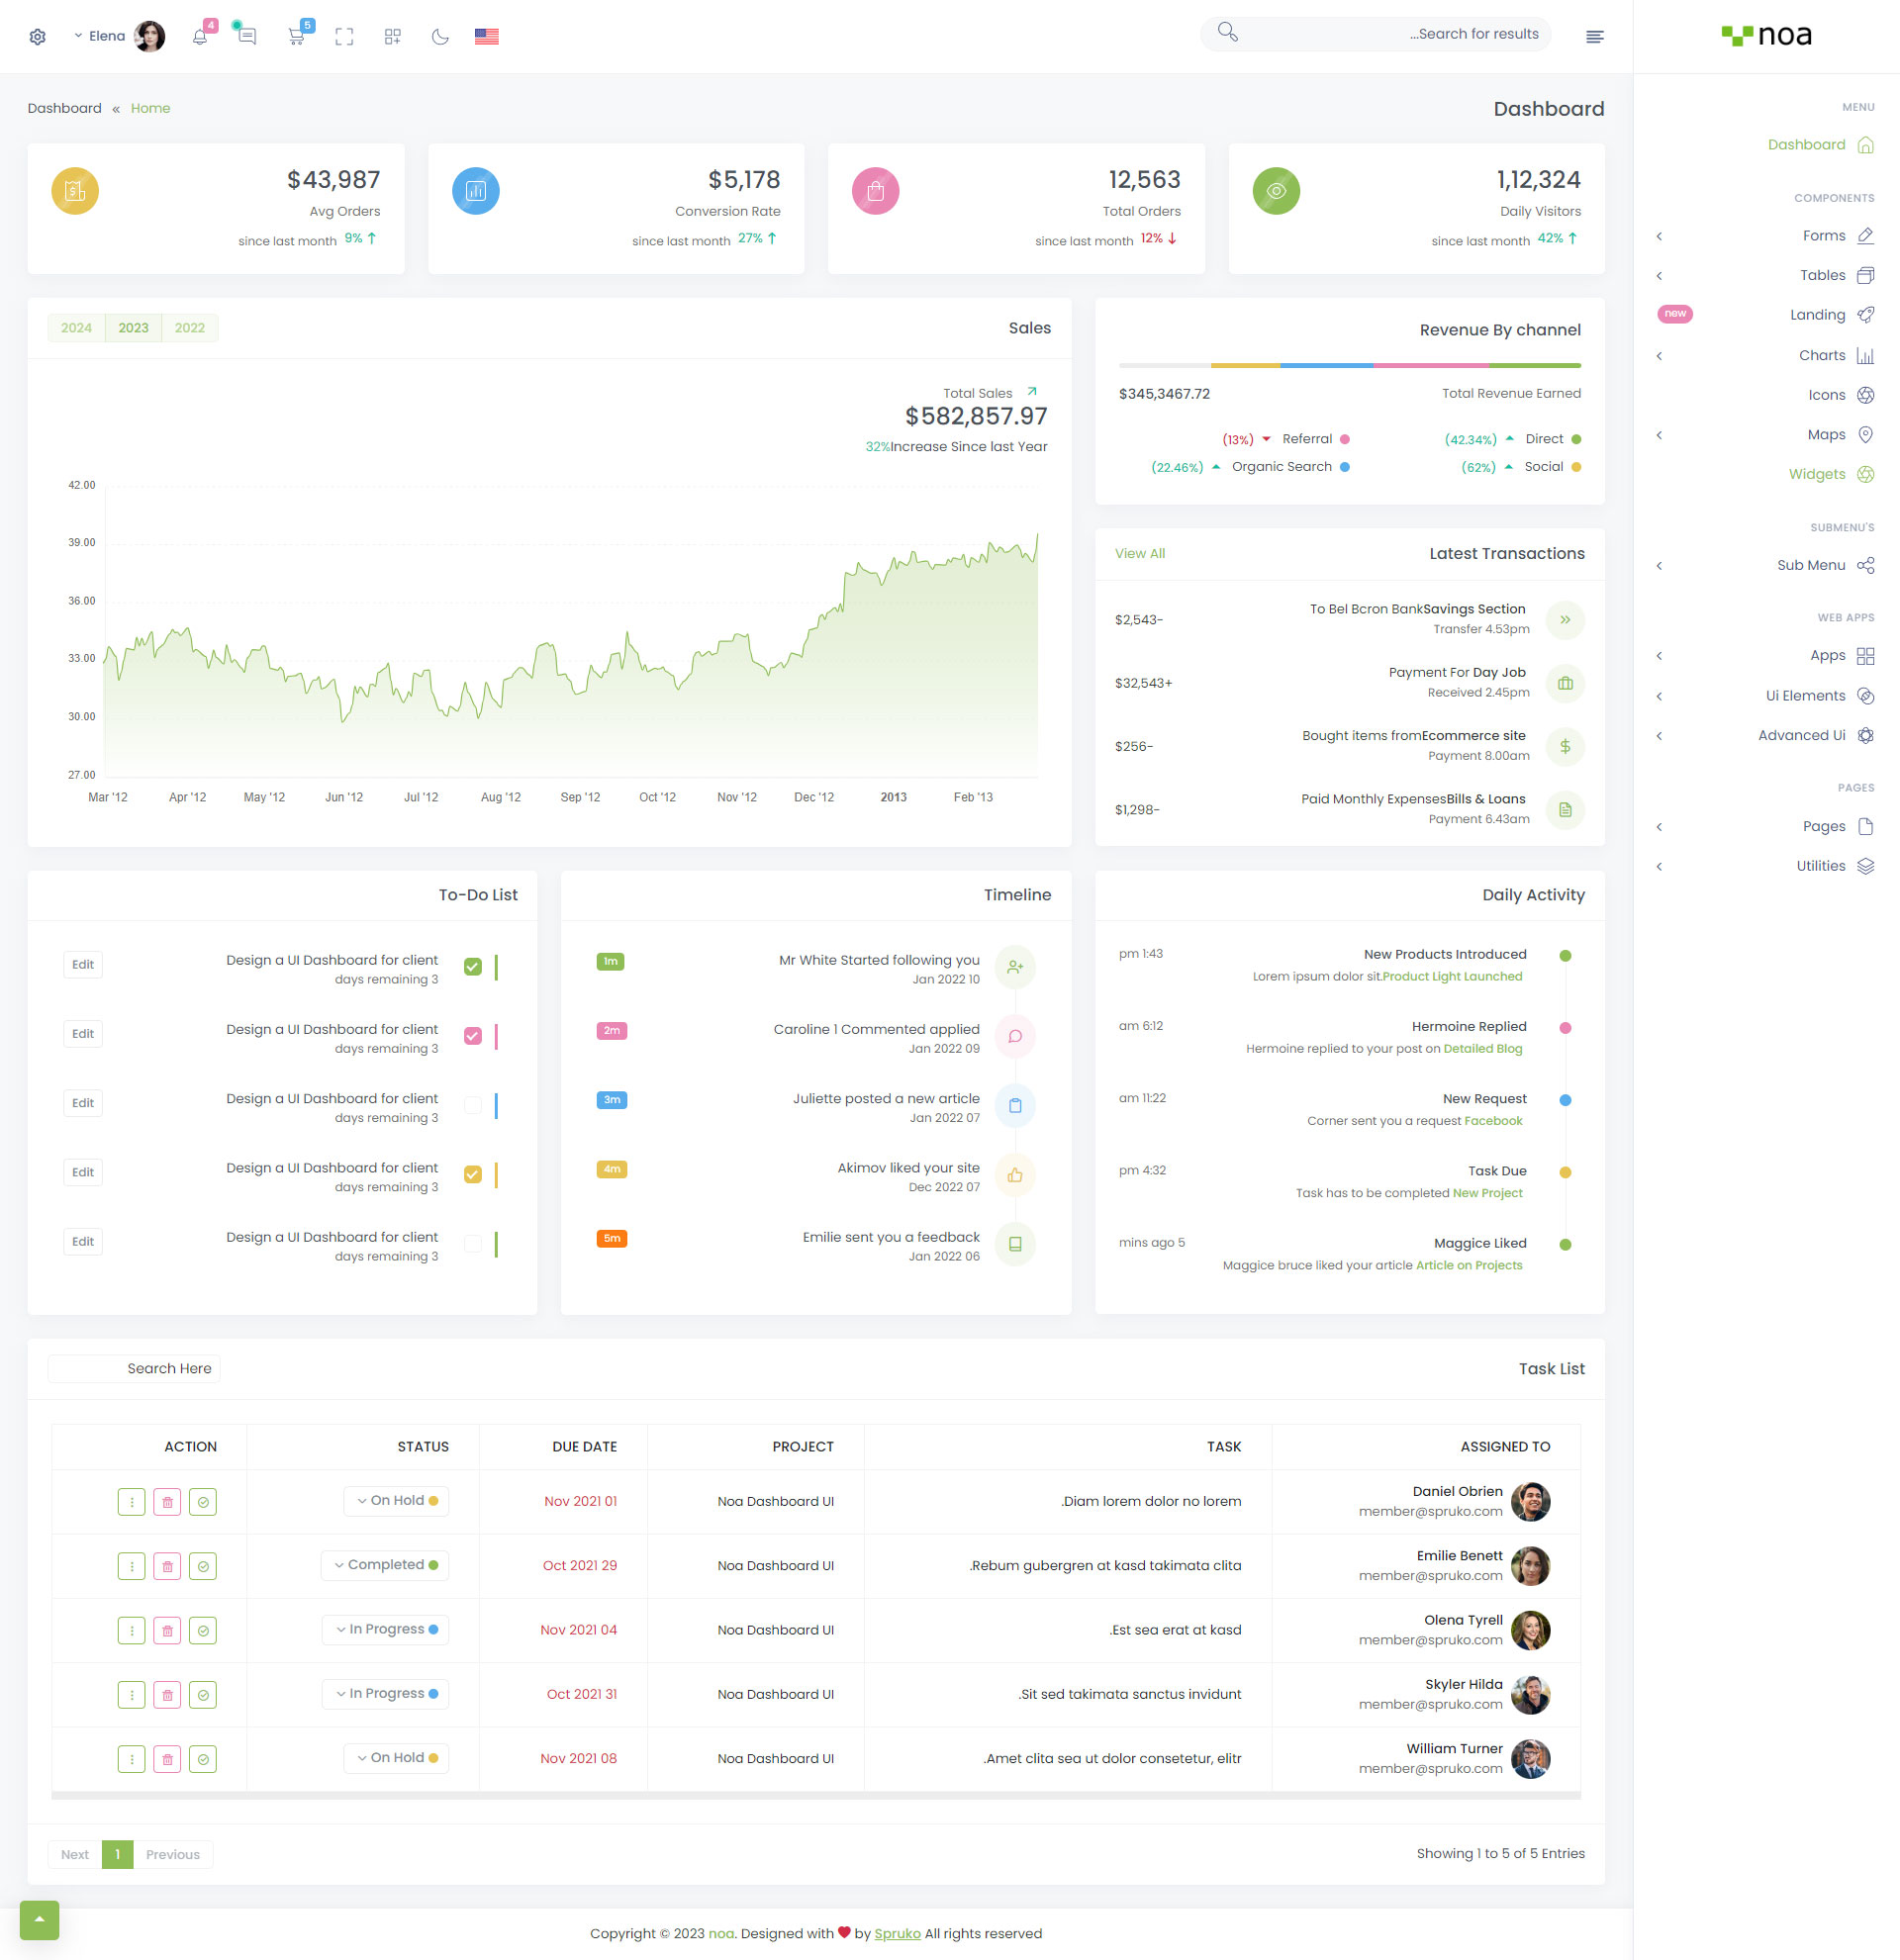Delete Daniel Obrien's task with trash icon
Image resolution: width=1900 pixels, height=1960 pixels.
coord(167,1502)
